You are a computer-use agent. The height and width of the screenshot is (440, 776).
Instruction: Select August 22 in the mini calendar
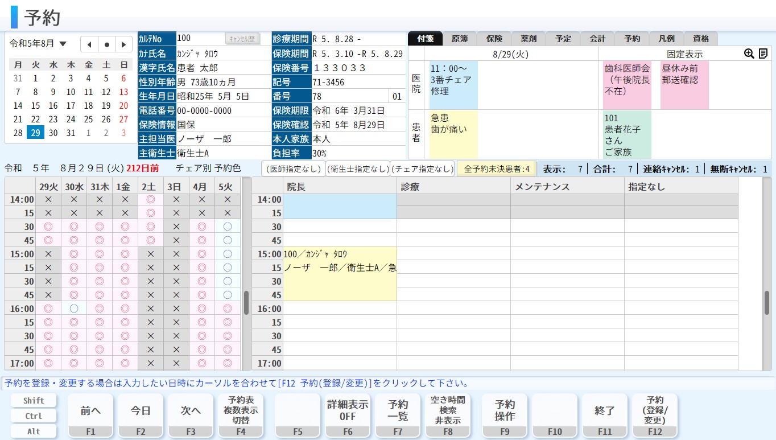pyautogui.click(x=35, y=120)
